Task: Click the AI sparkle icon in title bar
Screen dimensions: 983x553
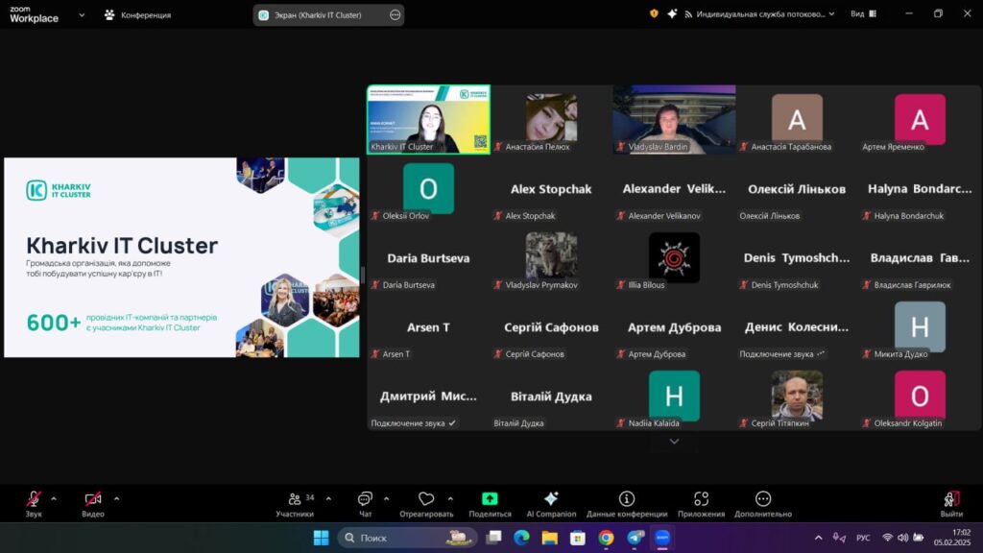Action: pyautogui.click(x=672, y=13)
